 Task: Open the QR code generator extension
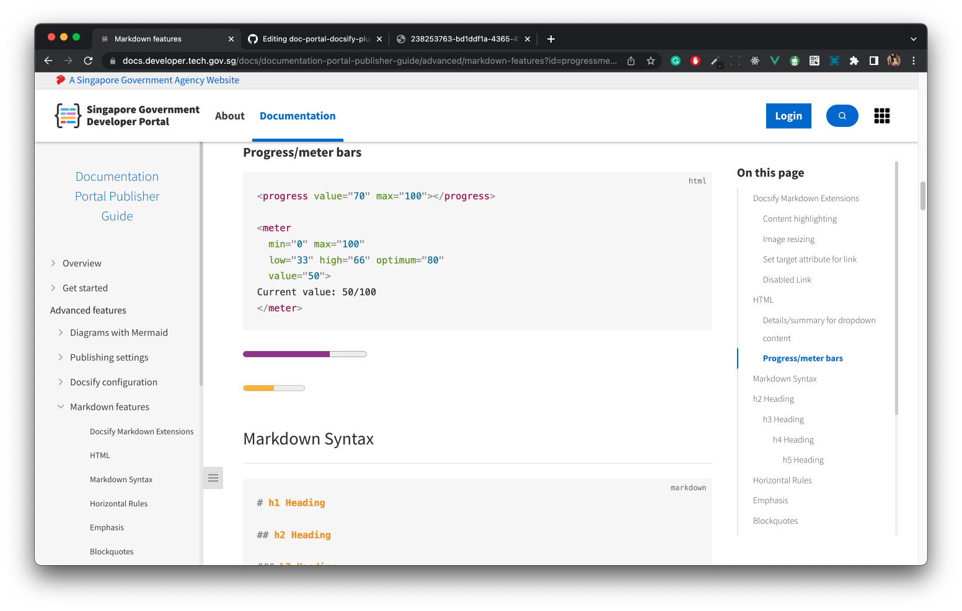point(814,61)
